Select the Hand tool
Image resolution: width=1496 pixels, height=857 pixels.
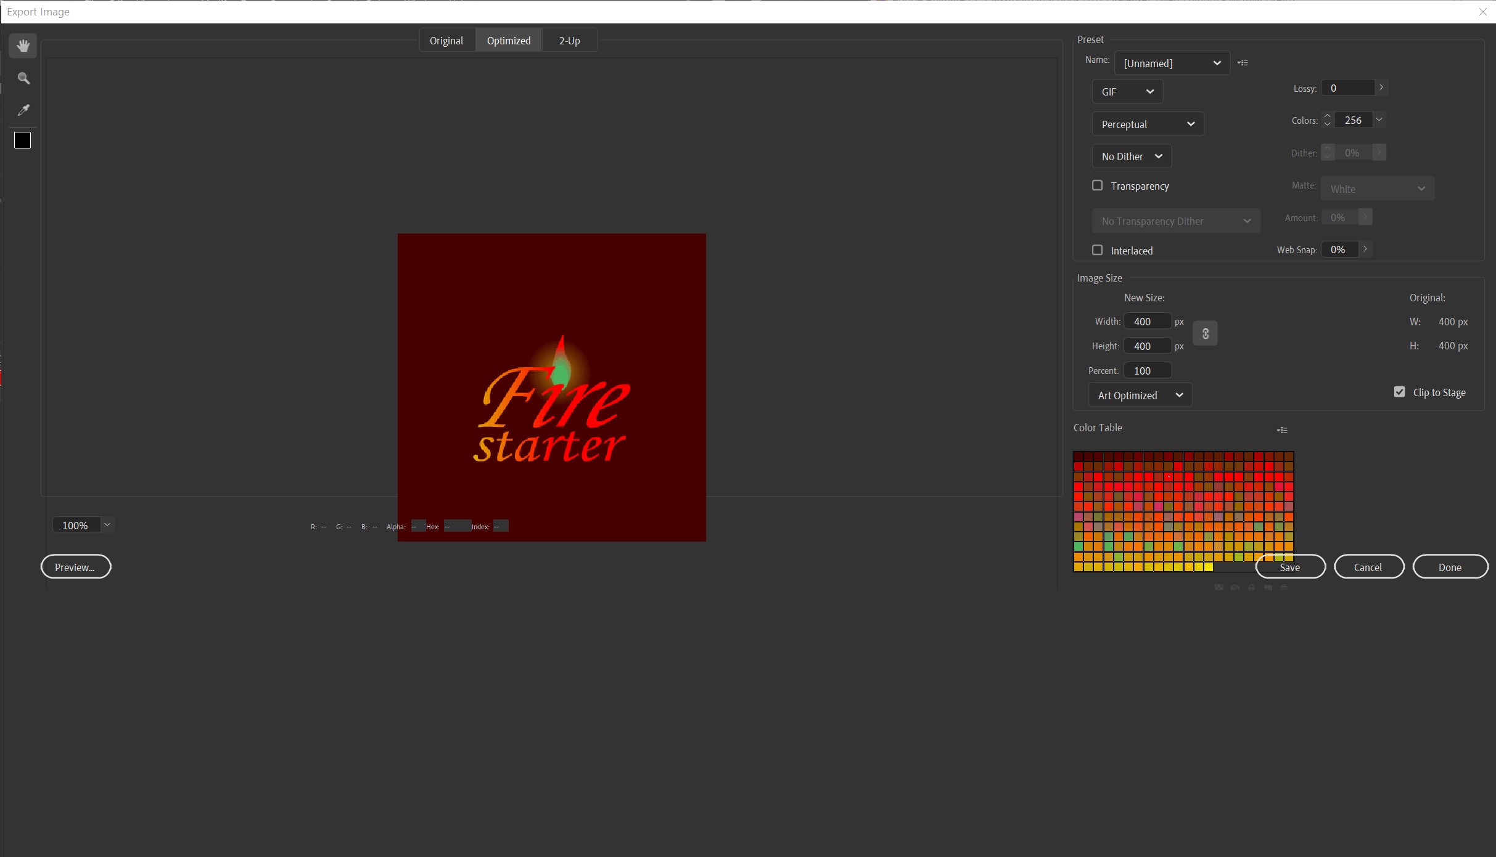(23, 45)
